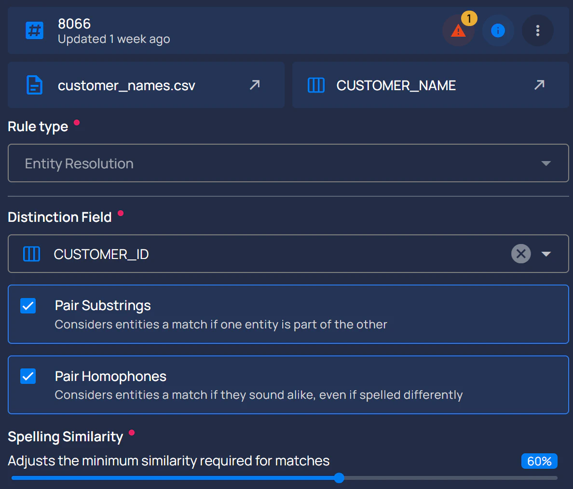Open the blue info icon
573x489 pixels.
(498, 31)
